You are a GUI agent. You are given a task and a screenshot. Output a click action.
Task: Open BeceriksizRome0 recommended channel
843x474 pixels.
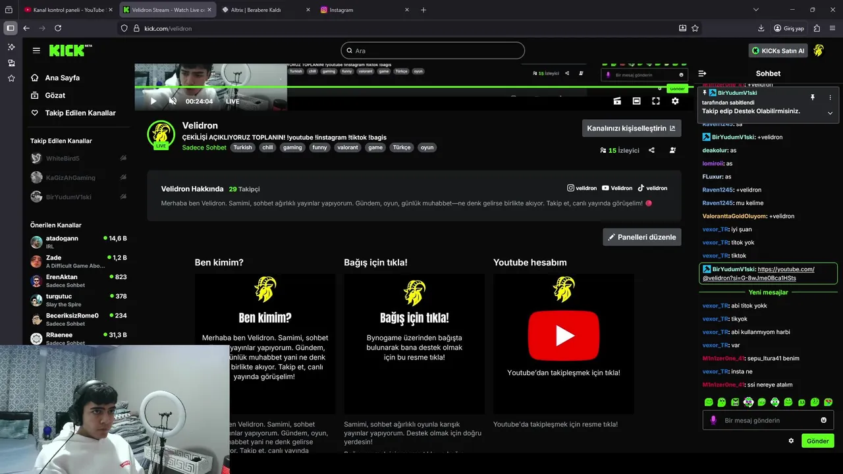click(x=78, y=319)
